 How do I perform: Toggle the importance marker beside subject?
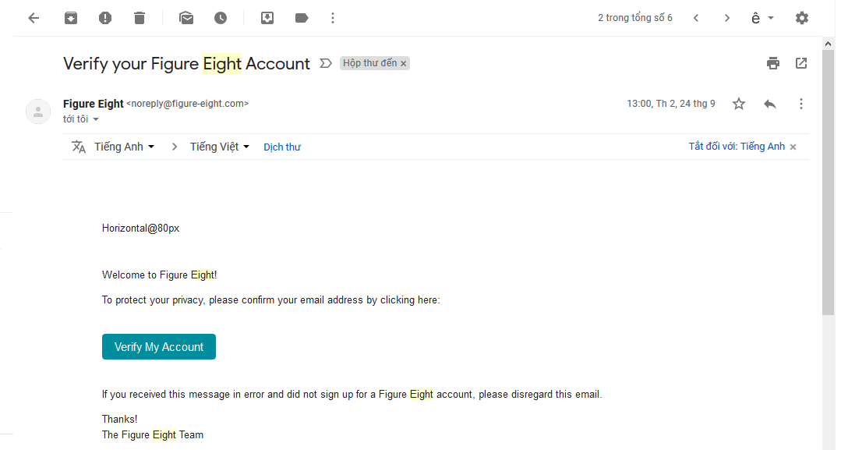(x=326, y=63)
